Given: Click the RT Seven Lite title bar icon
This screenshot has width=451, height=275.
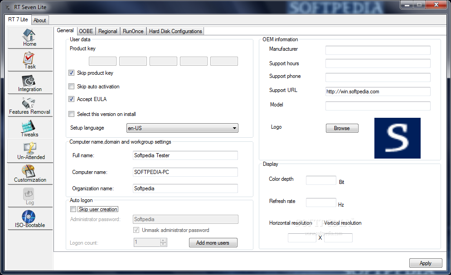Looking at the screenshot, I should pos(8,7).
